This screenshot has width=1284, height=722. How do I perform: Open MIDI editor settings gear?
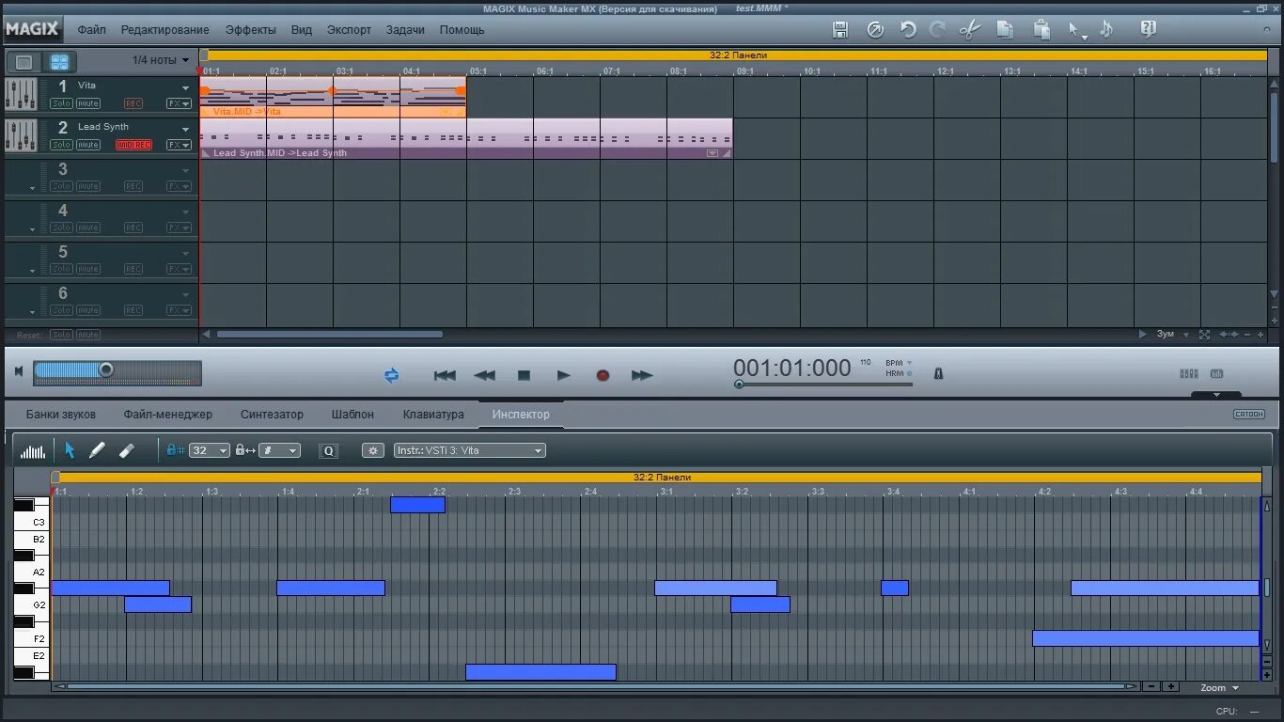click(373, 451)
